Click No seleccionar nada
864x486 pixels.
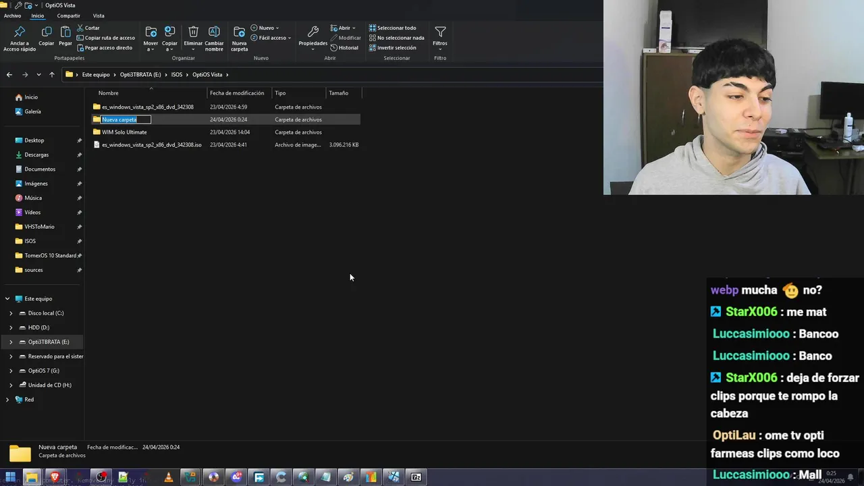[396, 38]
